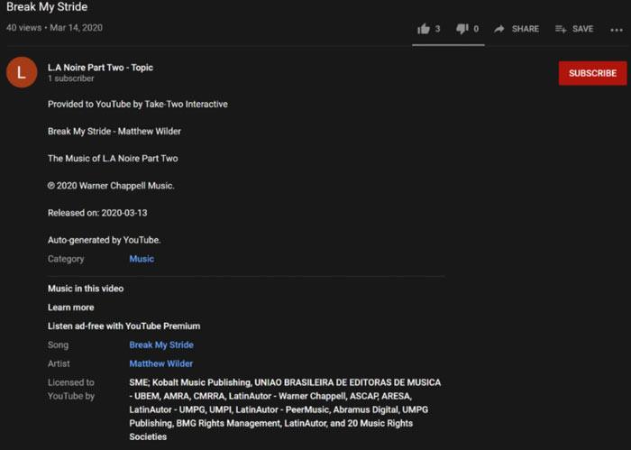This screenshot has width=631, height=450.
Task: Click the Music in this video heading
Action: (86, 289)
